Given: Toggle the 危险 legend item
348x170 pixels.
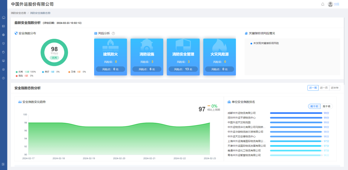Looking at the screenshot, I should (20, 76).
